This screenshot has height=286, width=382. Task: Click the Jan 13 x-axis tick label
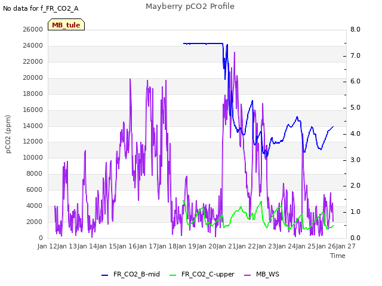pos(67,246)
